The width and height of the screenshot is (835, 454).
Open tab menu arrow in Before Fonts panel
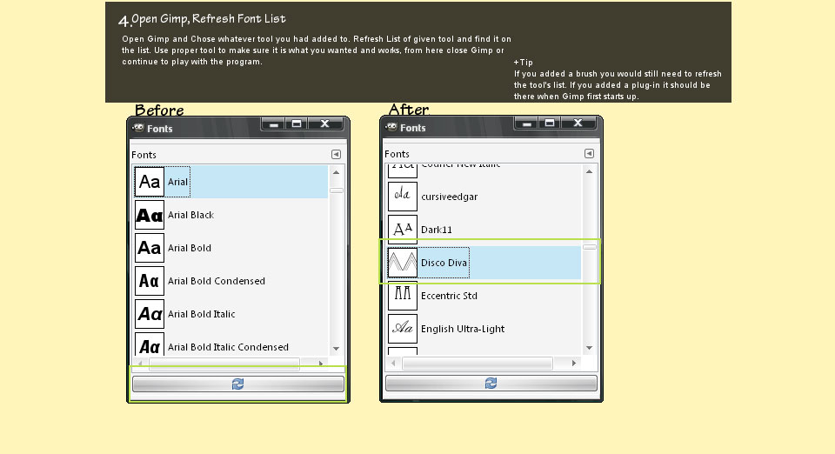coord(336,154)
